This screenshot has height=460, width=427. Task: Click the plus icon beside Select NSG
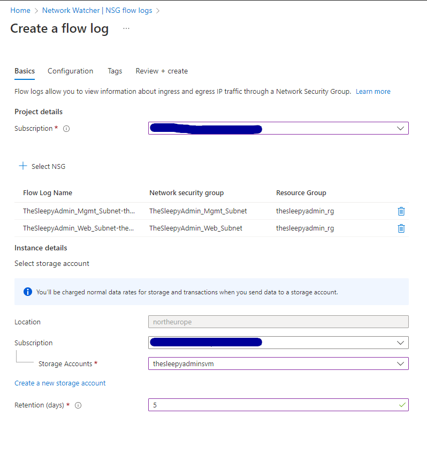pyautogui.click(x=23, y=166)
